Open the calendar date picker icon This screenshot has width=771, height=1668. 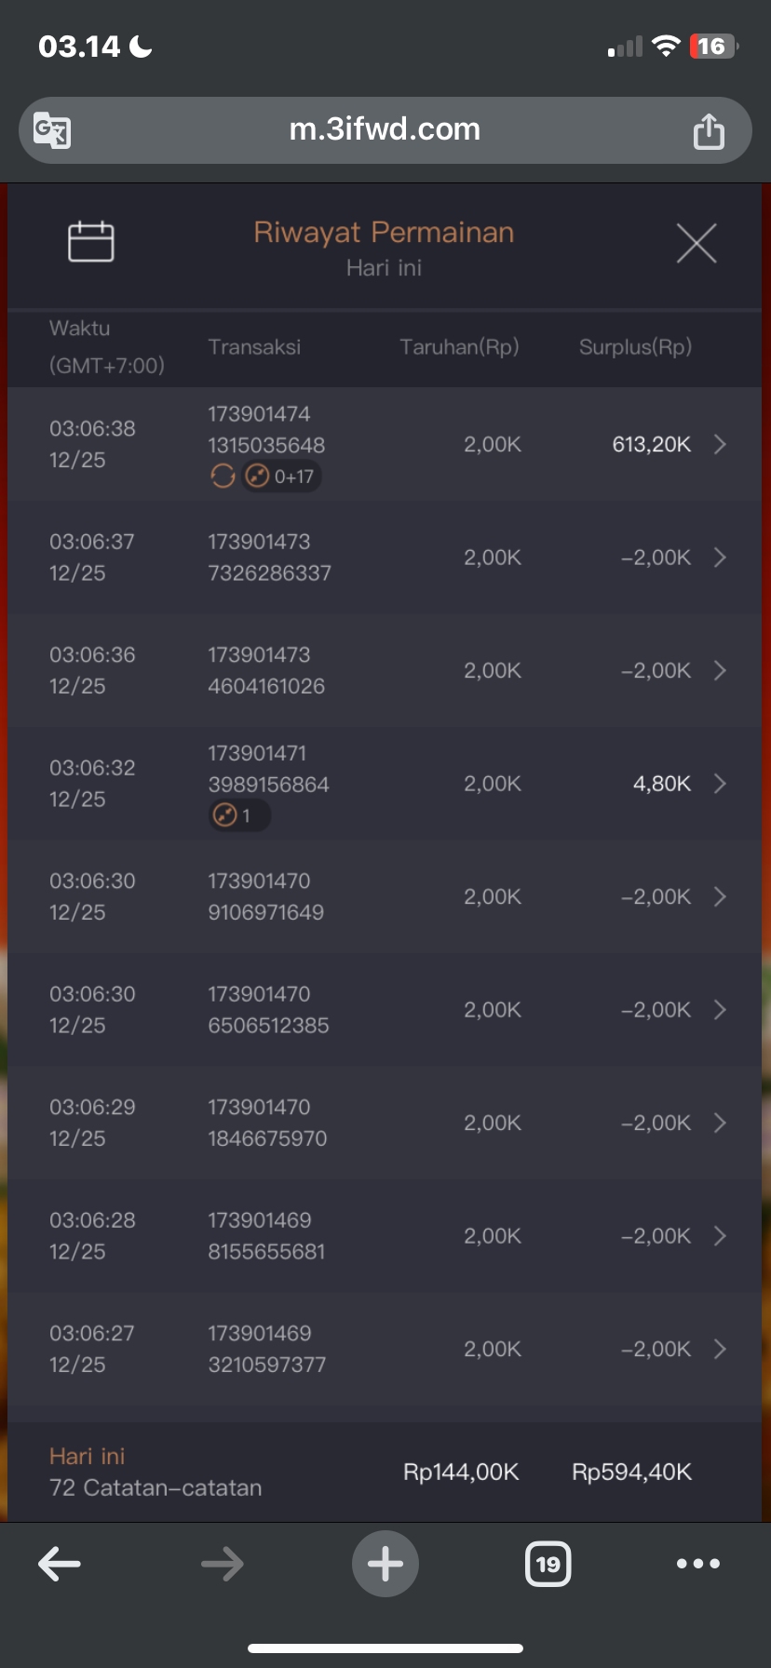pyautogui.click(x=91, y=242)
